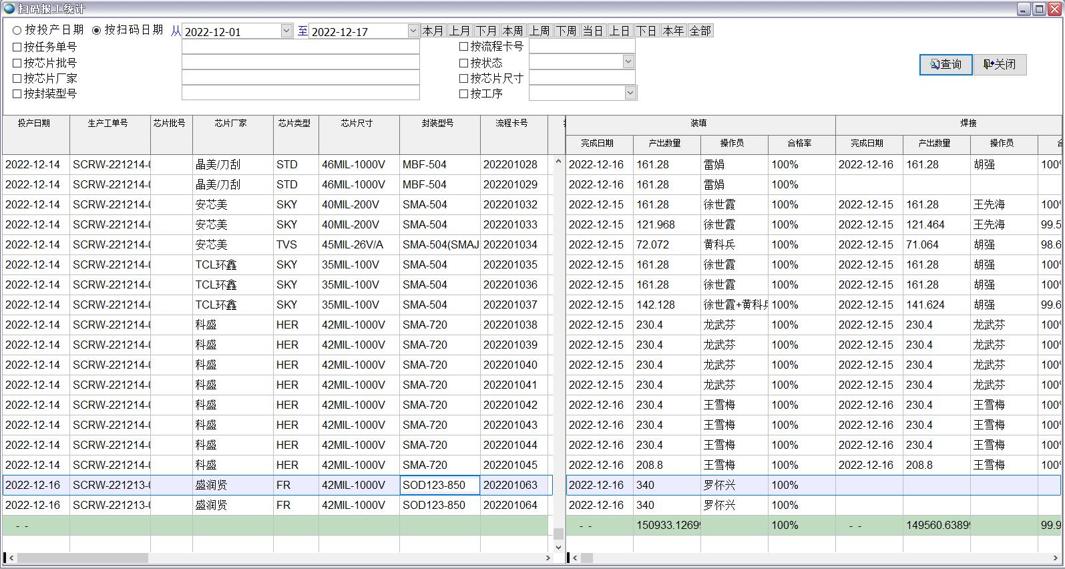
Task: Click the application icon in the title bar
Action: (x=9, y=9)
